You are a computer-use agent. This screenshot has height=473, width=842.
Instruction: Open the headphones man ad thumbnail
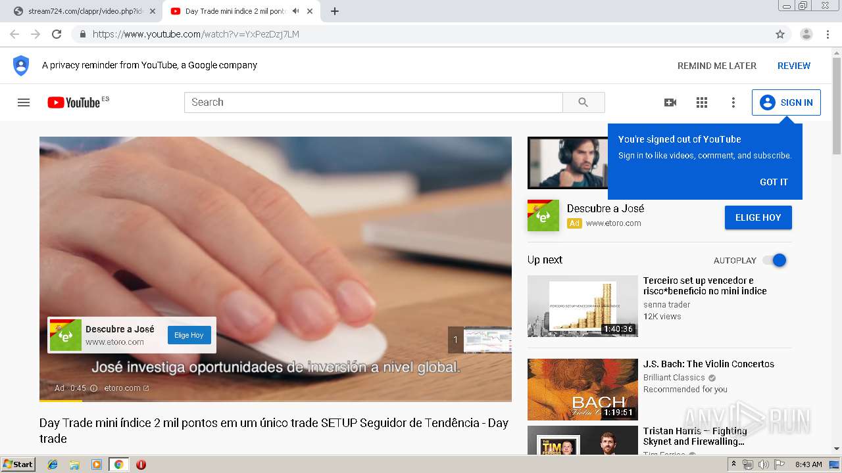click(x=568, y=163)
